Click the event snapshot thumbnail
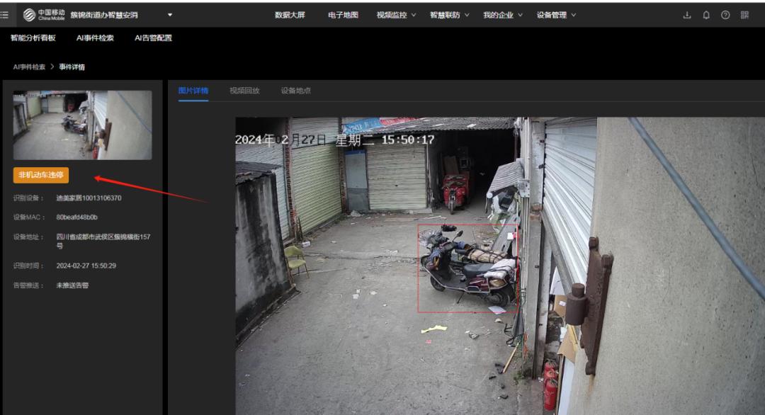Viewport: 765px width, 415px height. click(82, 125)
